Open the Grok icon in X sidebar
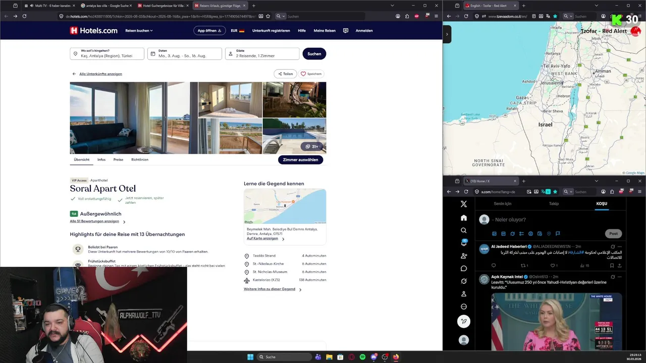Image resolution: width=646 pixels, height=363 pixels. (464, 281)
